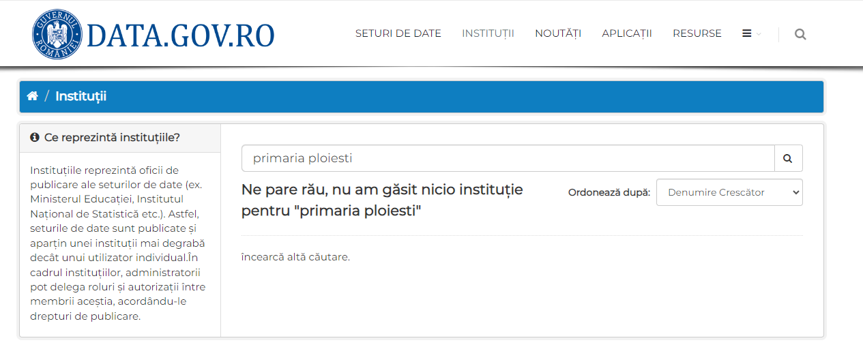Click the info icon beside sidebar heading
Image resolution: width=863 pixels, height=347 pixels.
pyautogui.click(x=35, y=138)
